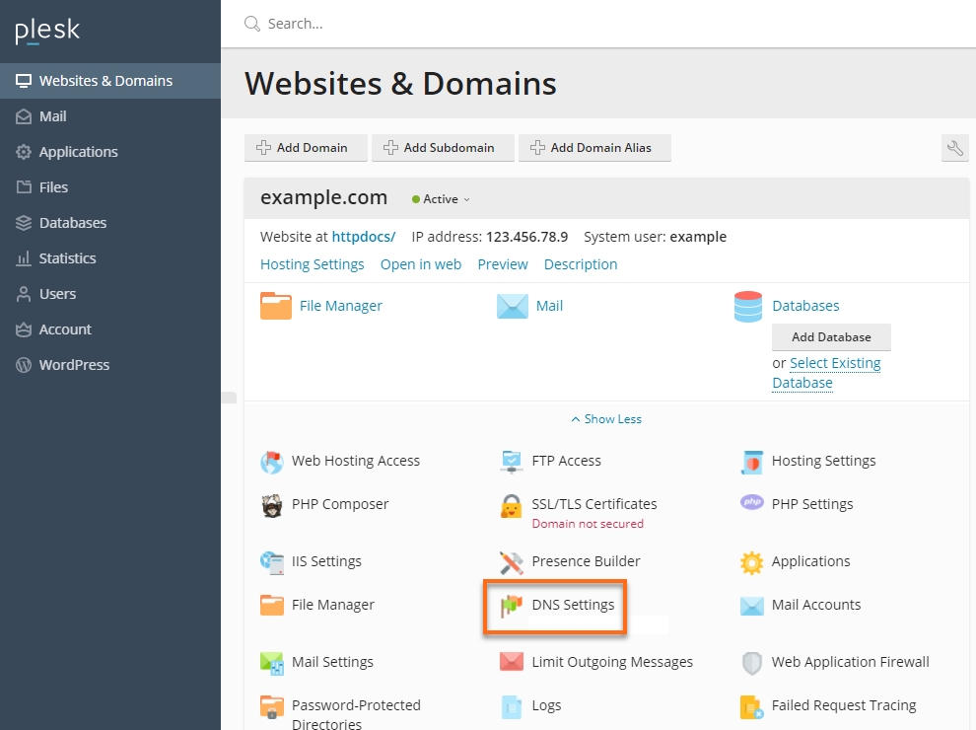
Task: Click the Limit Outgoing Messages envelope icon
Action: click(x=511, y=662)
